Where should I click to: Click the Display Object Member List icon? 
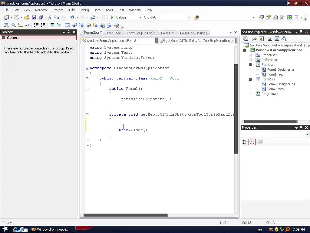coord(6,25)
